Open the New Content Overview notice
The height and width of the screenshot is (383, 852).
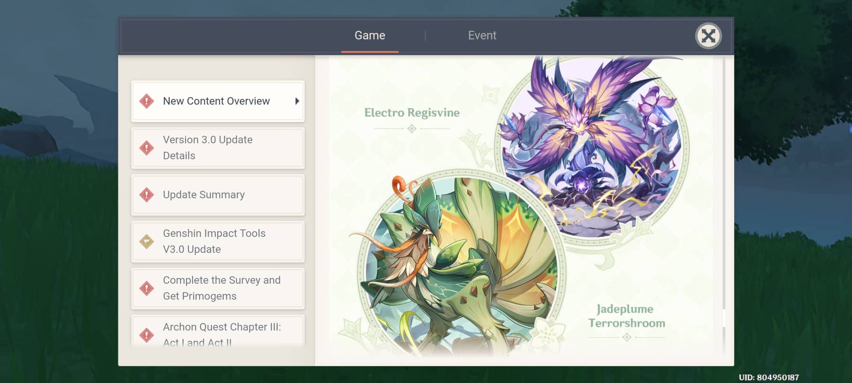click(218, 101)
